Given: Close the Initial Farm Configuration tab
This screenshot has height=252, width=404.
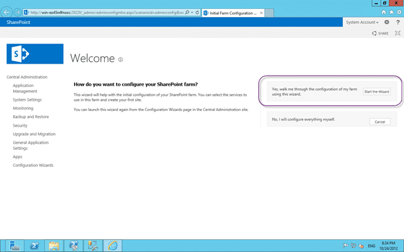Looking at the screenshot, I should [261, 13].
